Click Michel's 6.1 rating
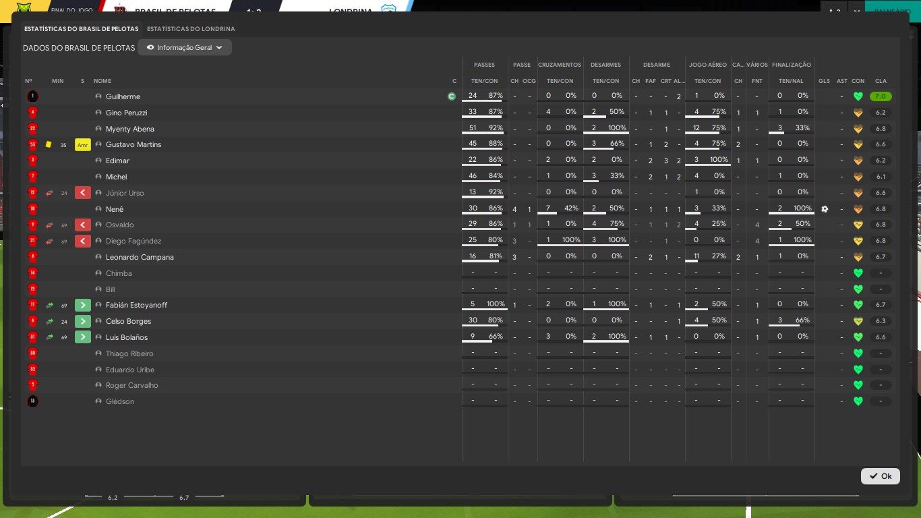The height and width of the screenshot is (518, 921). [x=881, y=177]
